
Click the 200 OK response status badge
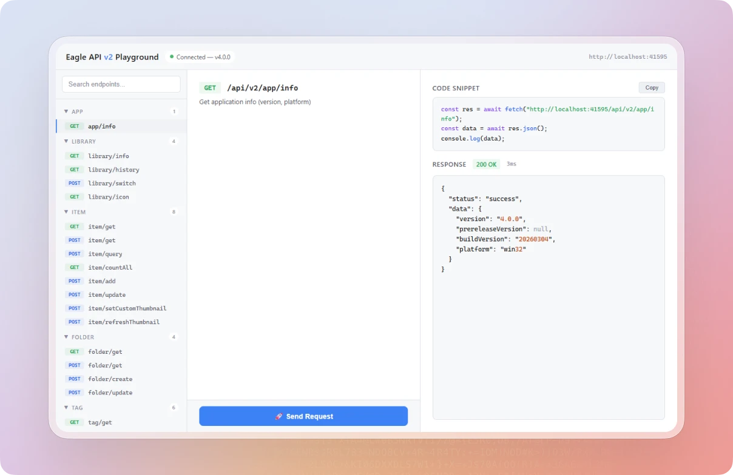coord(486,164)
